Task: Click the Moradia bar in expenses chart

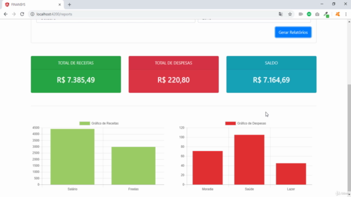Action: coord(207,168)
